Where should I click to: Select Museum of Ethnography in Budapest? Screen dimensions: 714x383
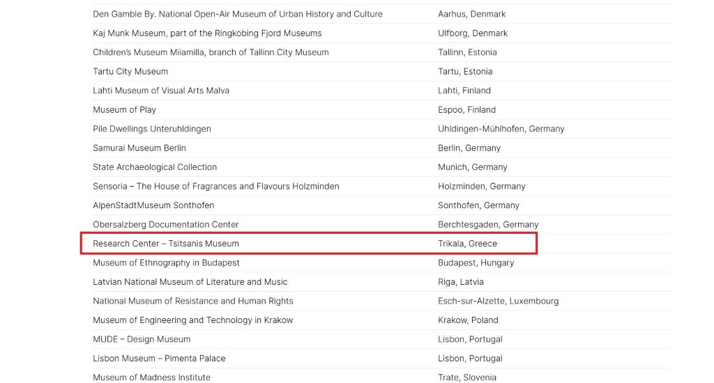click(x=166, y=263)
